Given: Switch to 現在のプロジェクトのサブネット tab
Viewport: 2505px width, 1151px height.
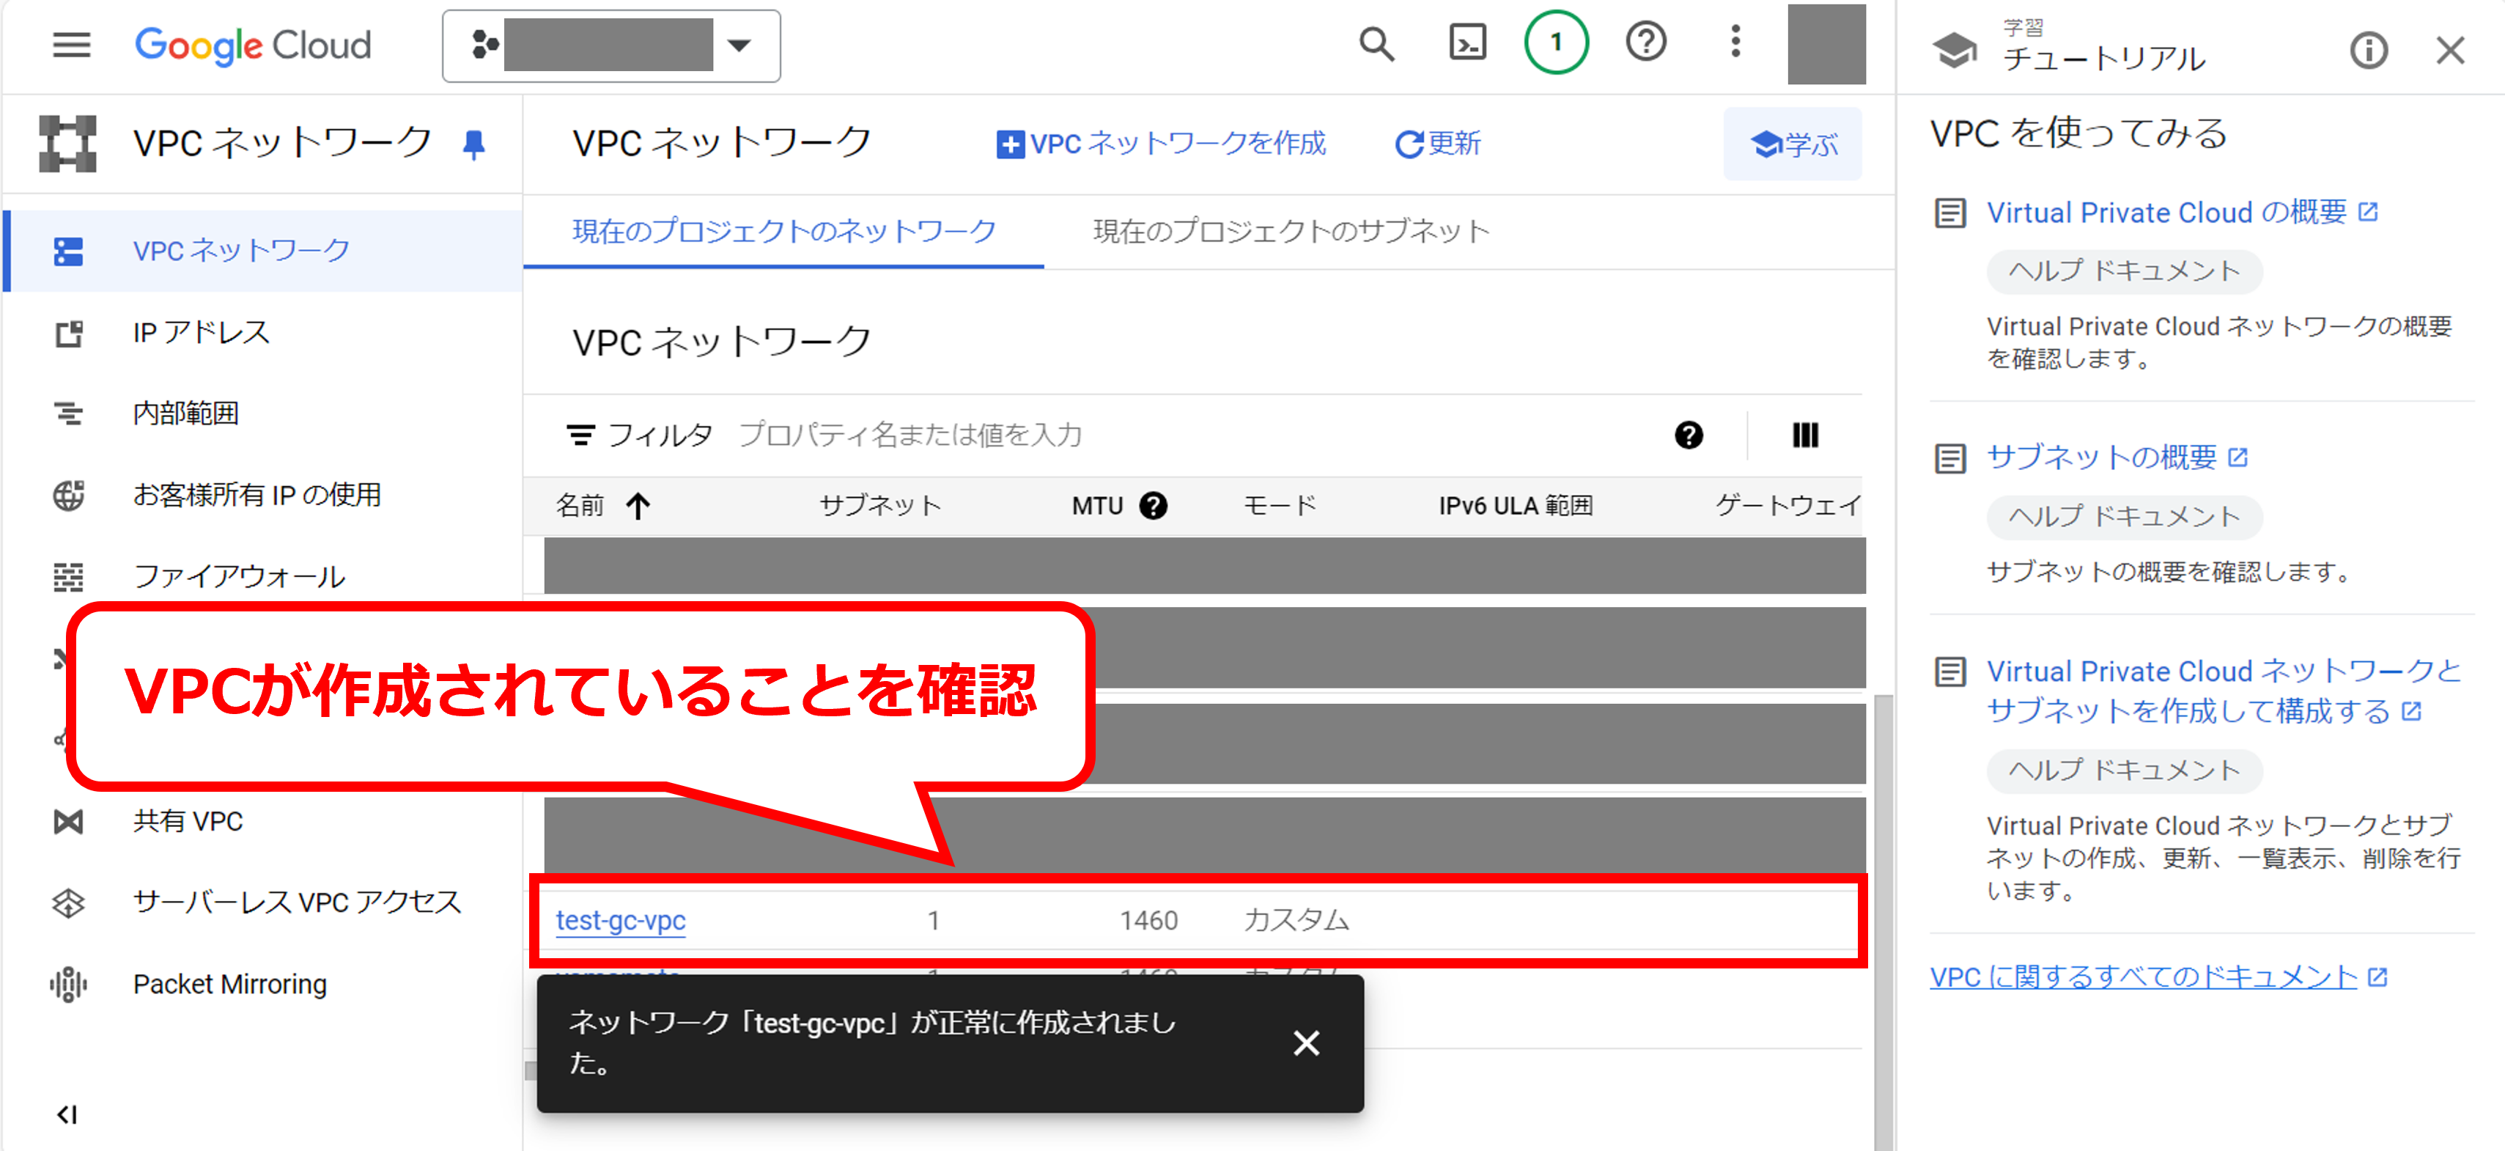Looking at the screenshot, I should pos(1291,232).
